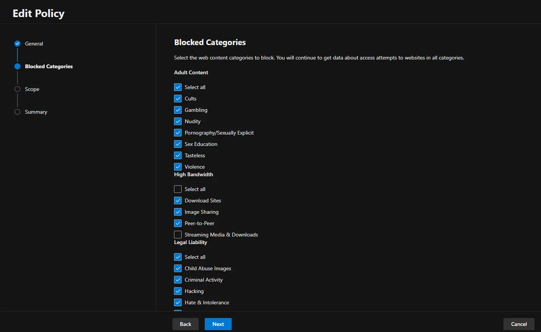The width and height of the screenshot is (541, 332).
Task: Enable Select all under High Bandwidth
Action: click(x=177, y=189)
